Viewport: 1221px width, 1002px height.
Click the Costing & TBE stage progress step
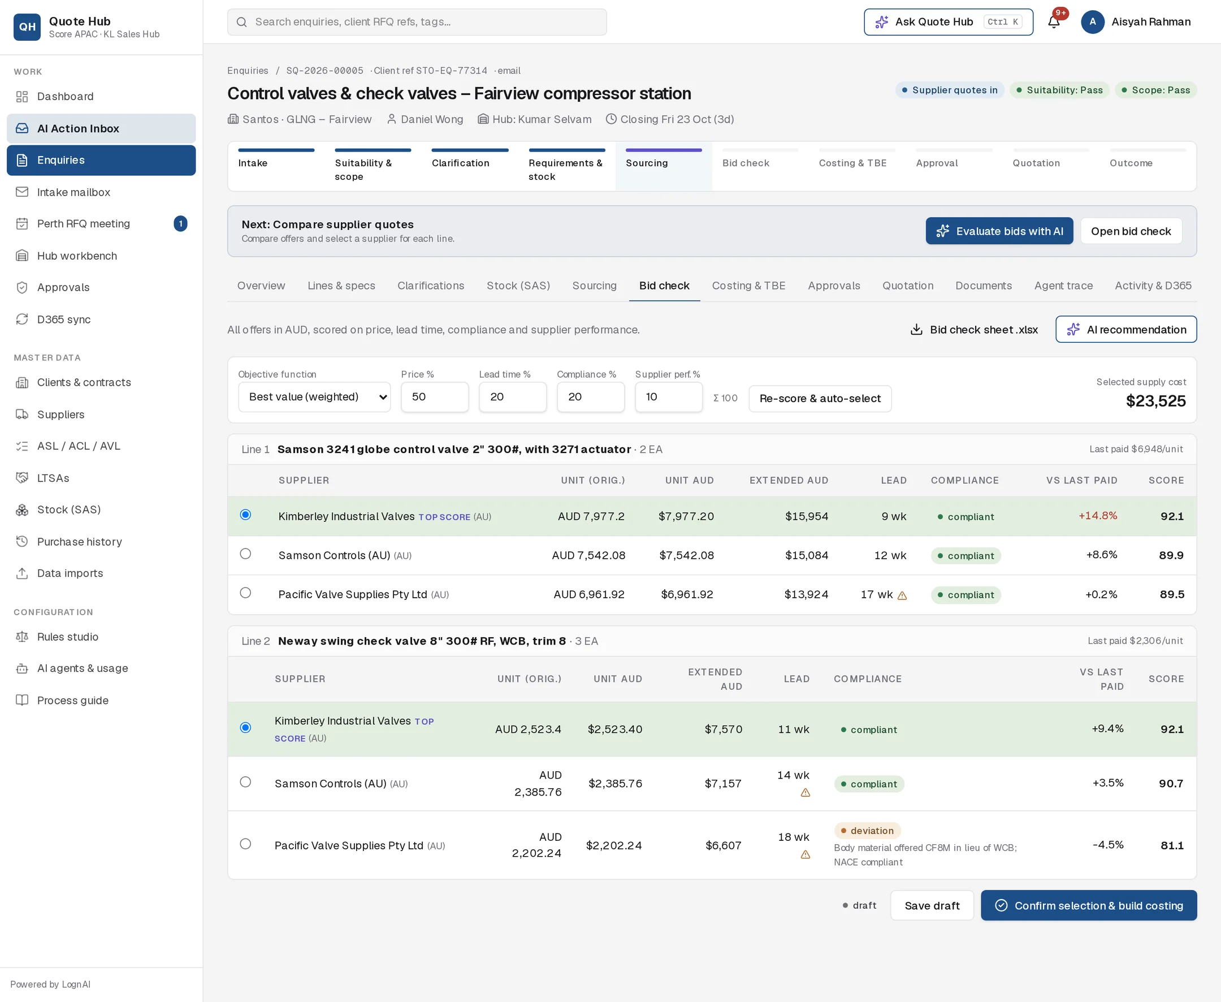tap(857, 166)
